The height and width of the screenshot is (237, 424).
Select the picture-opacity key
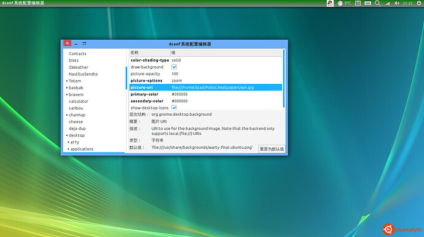coord(145,73)
